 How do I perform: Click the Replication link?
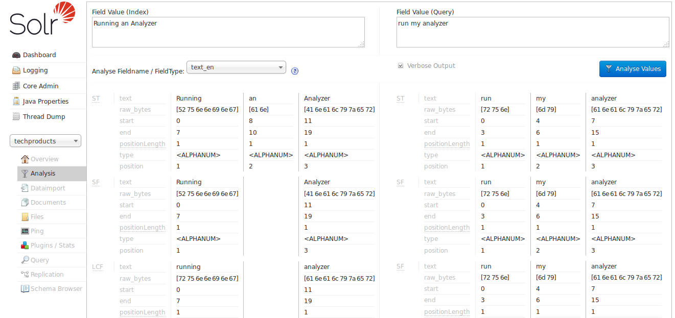pos(47,275)
